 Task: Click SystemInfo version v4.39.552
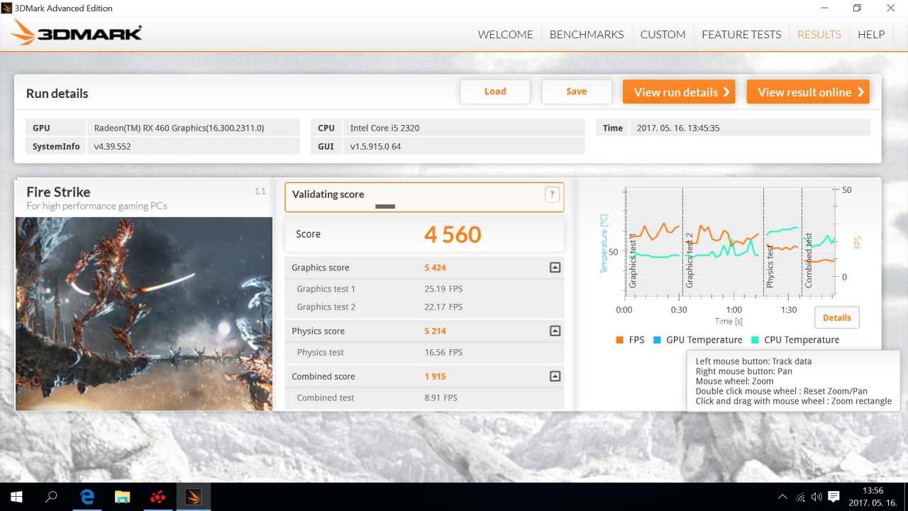112,146
